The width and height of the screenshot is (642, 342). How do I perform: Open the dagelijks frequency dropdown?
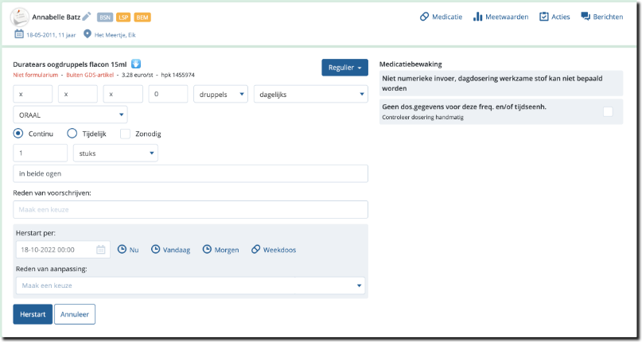pos(310,95)
